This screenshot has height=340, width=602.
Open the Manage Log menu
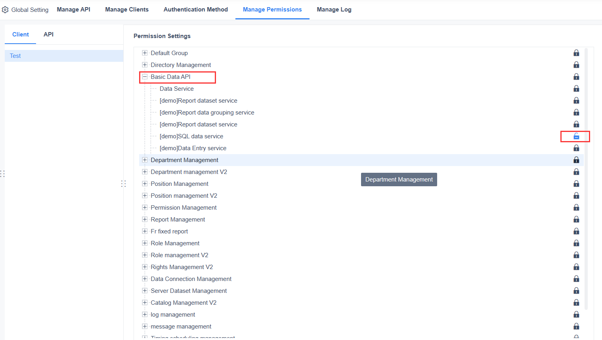tap(334, 9)
